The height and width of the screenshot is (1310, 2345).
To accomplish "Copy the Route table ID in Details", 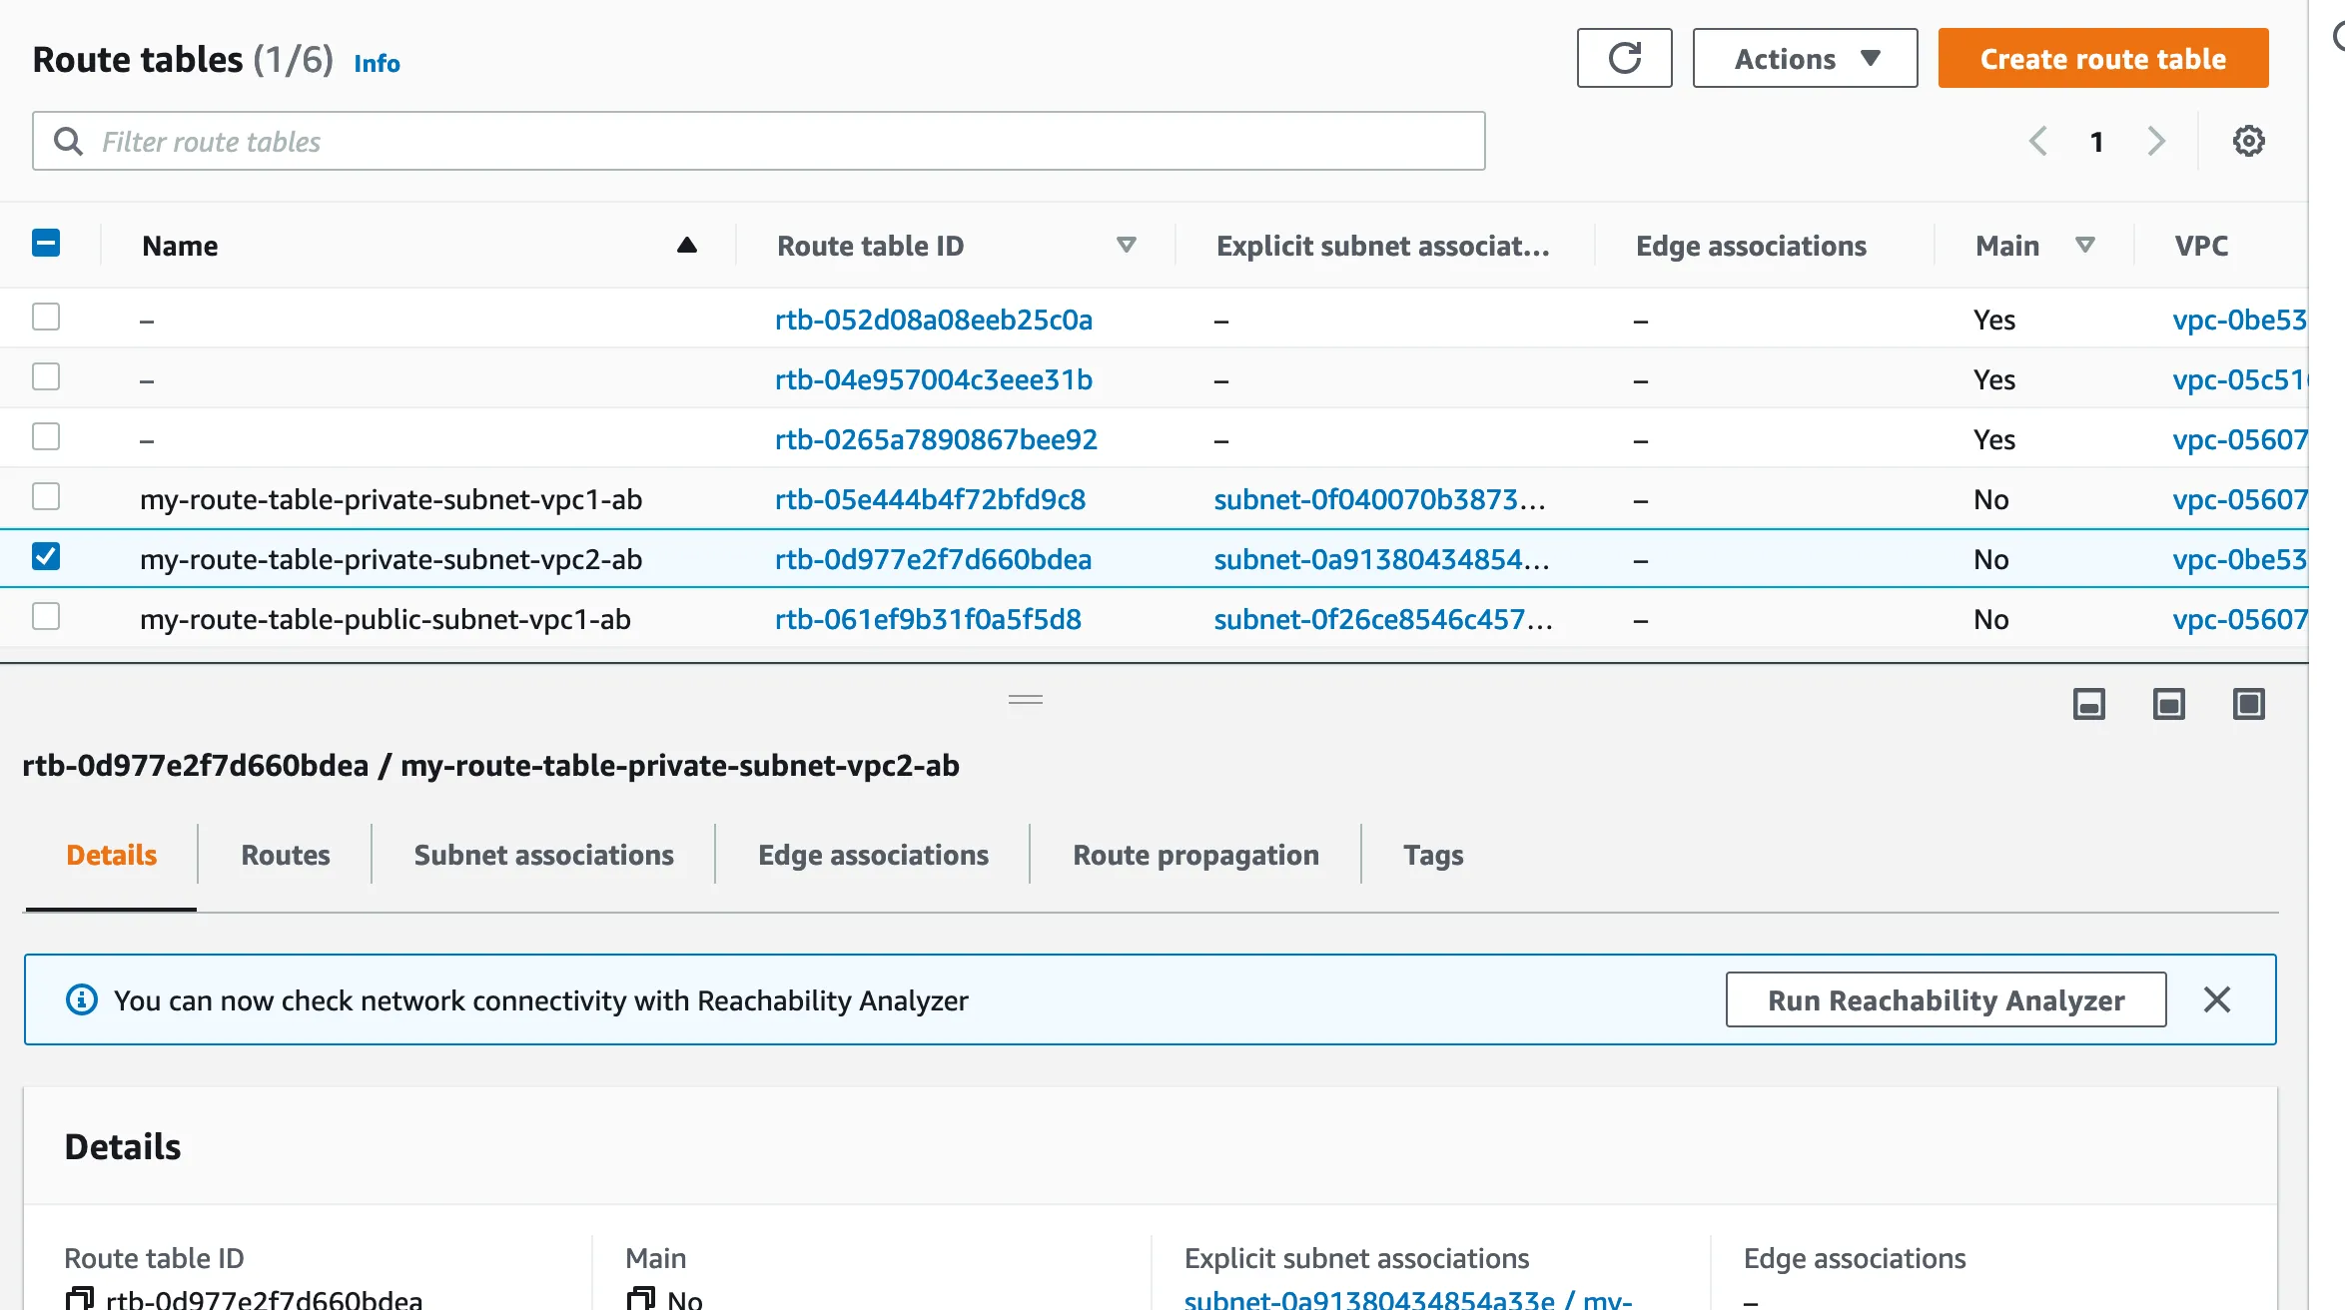I will click(79, 1298).
